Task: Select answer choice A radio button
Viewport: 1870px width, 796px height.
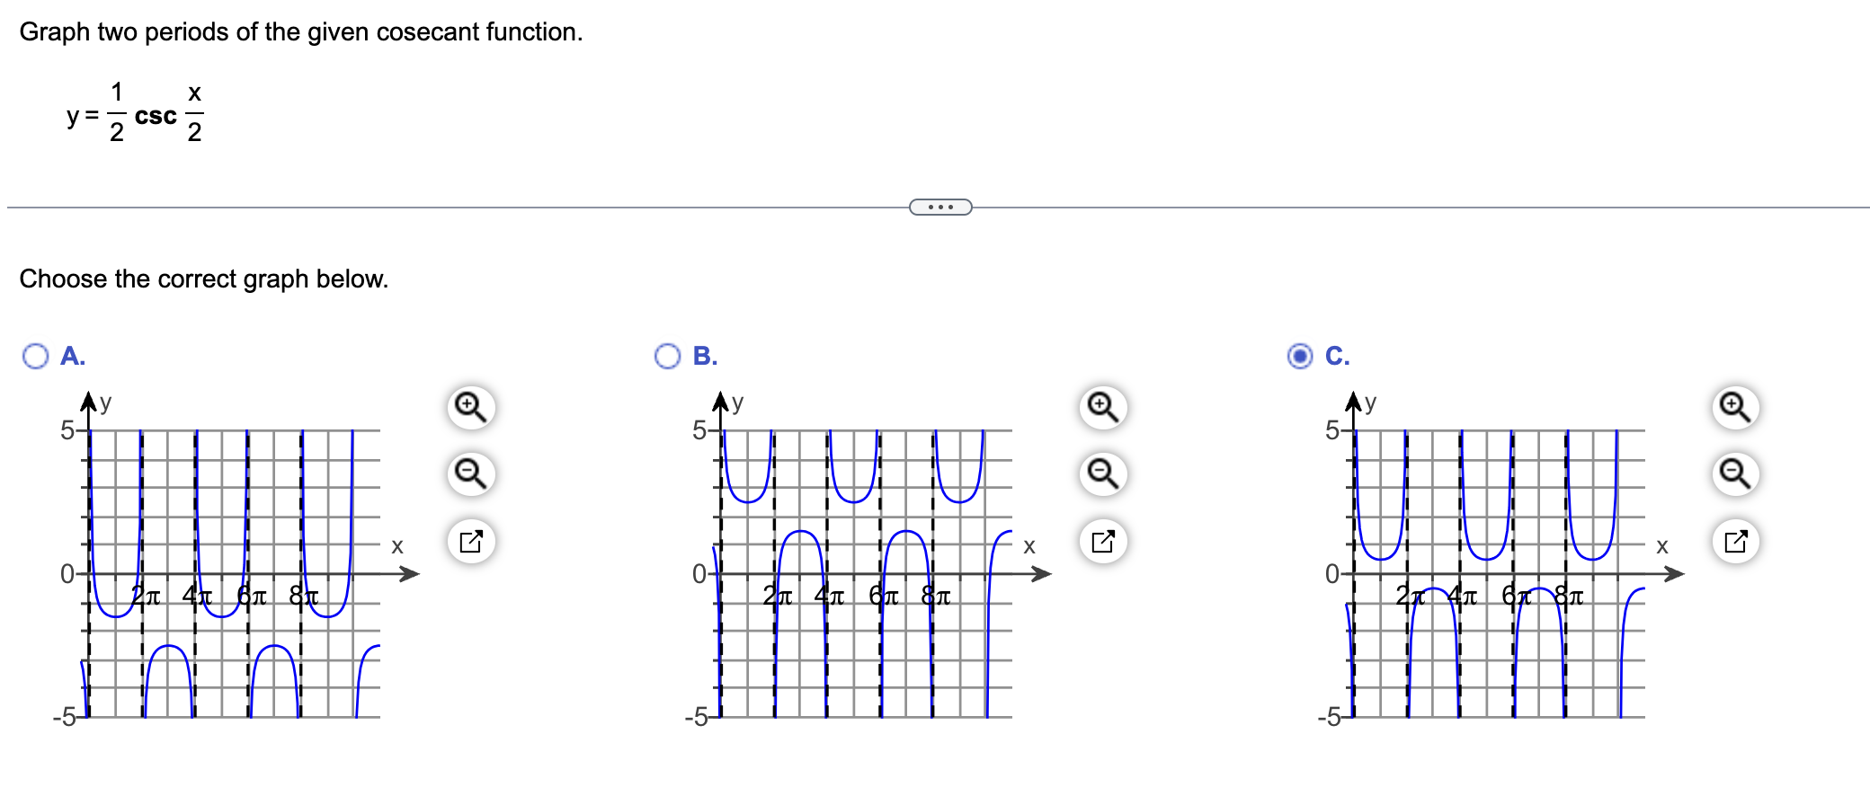Action: tap(34, 356)
